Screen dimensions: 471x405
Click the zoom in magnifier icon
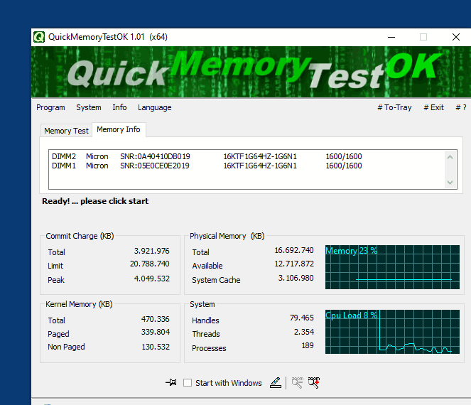click(314, 382)
